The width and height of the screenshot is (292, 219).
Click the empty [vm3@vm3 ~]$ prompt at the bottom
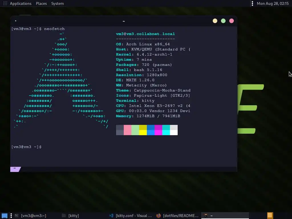point(26,147)
